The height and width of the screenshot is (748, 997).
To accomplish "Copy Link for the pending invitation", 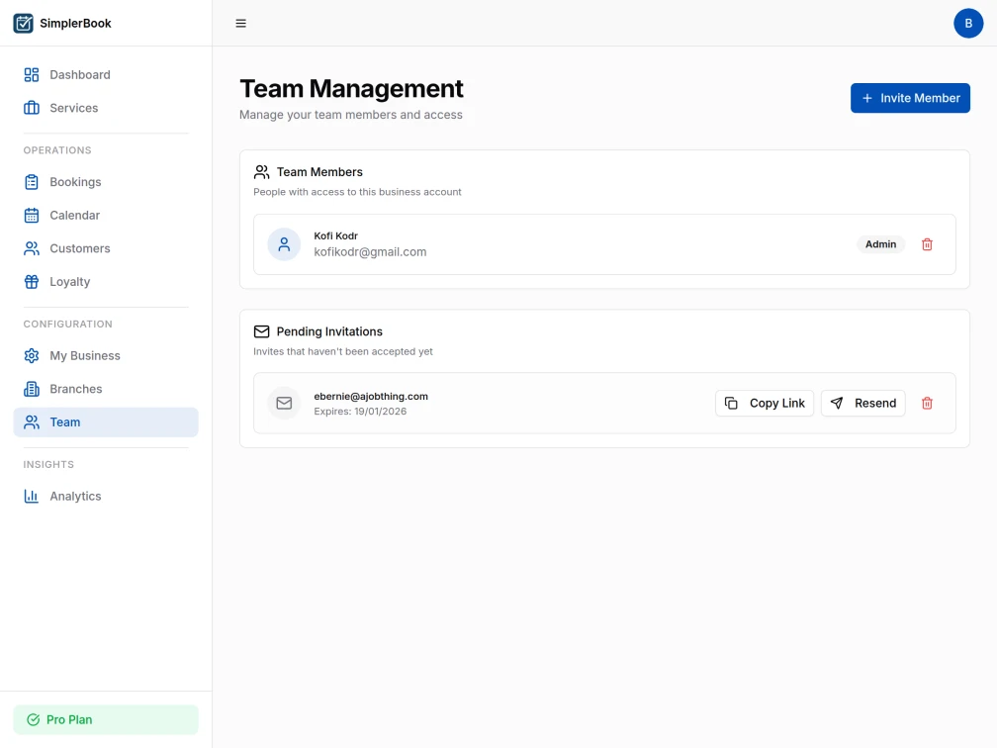I will [765, 404].
